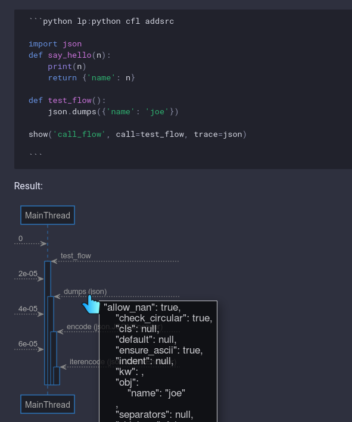Image resolution: width=352 pixels, height=422 pixels.
Task: Click "ensure_ascii": true in tooltip
Action: click(159, 351)
